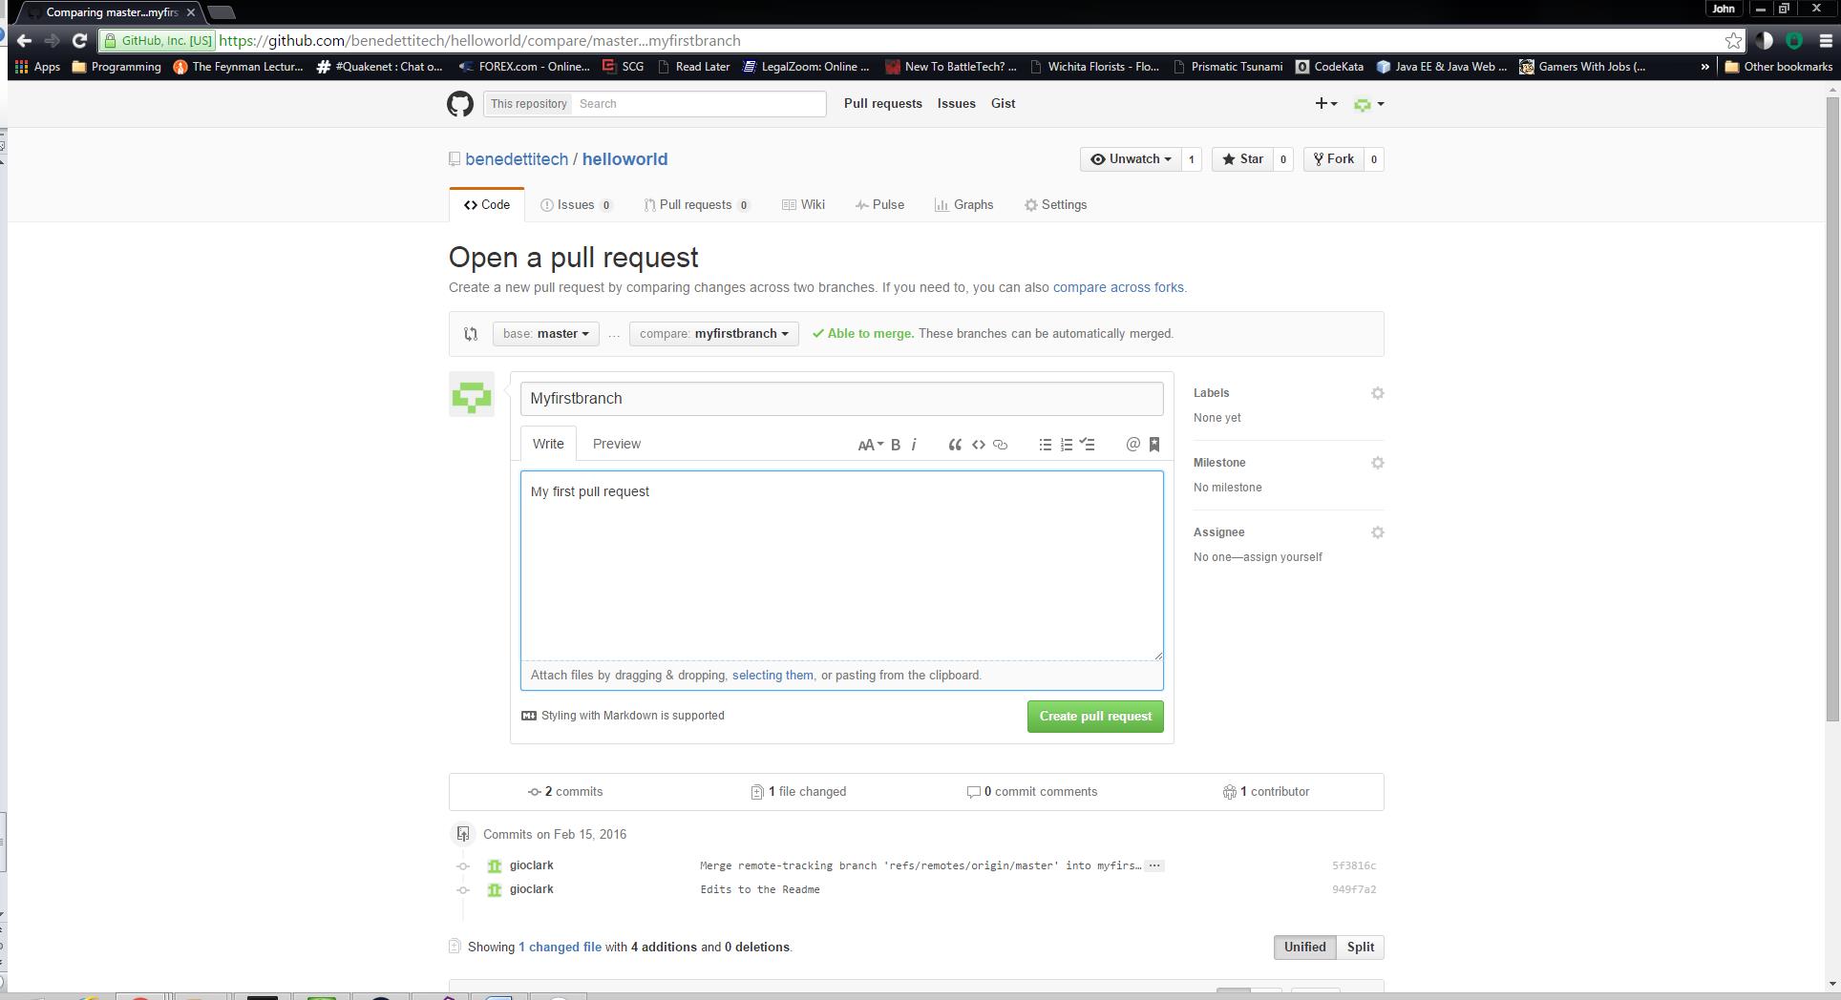Open the Programming bookmarks folder
This screenshot has height=1000, width=1841.
[x=116, y=67]
